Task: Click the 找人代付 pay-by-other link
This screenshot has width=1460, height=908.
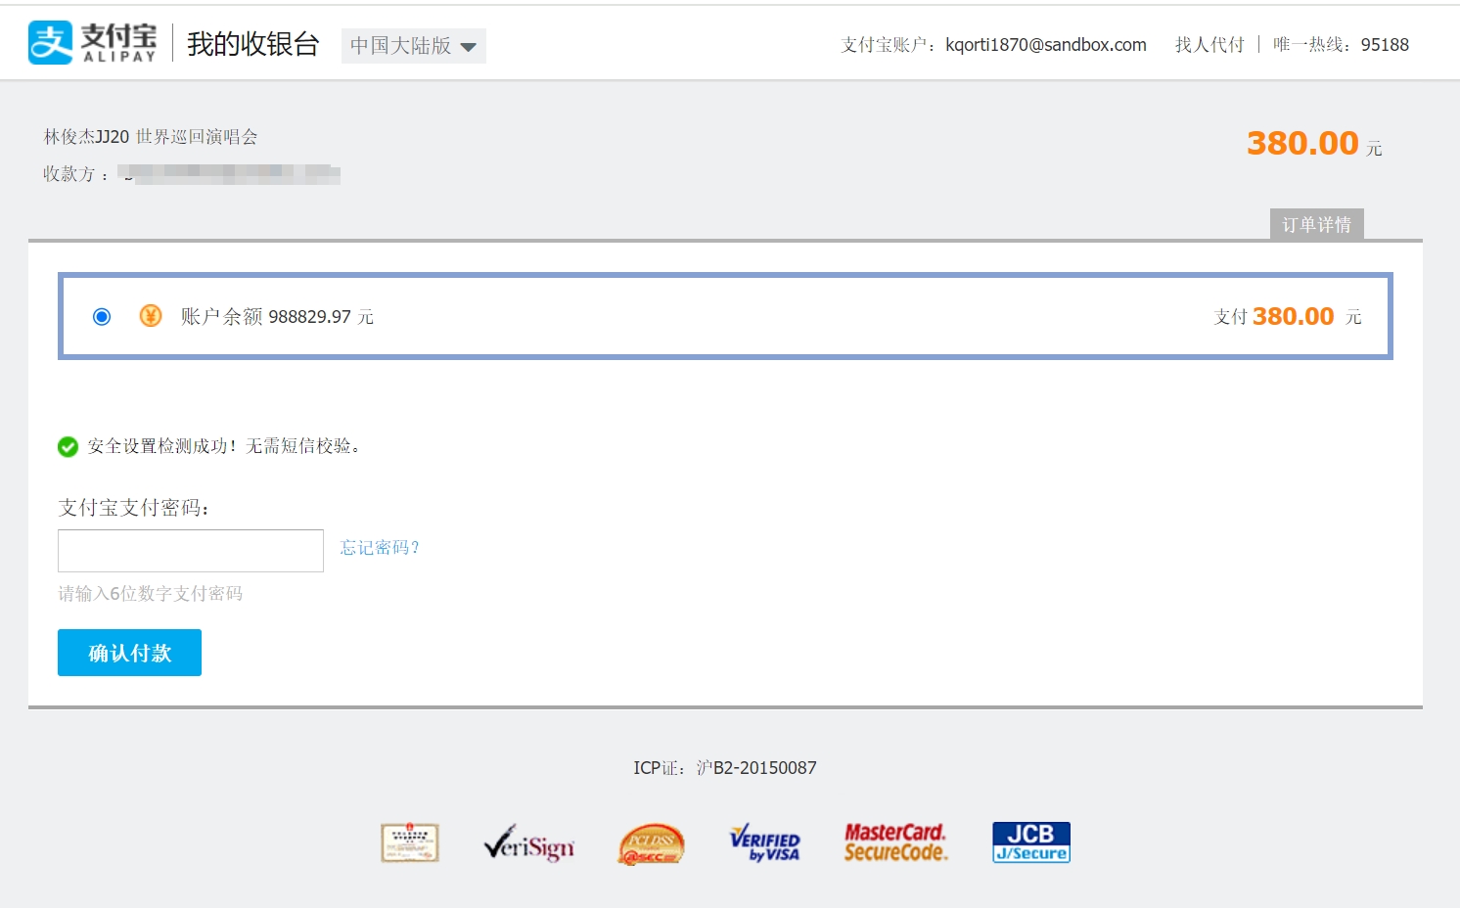Action: (1209, 45)
